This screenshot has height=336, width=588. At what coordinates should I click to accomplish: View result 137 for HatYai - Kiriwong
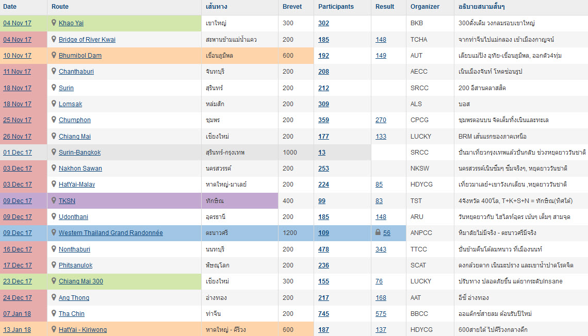coord(381,330)
